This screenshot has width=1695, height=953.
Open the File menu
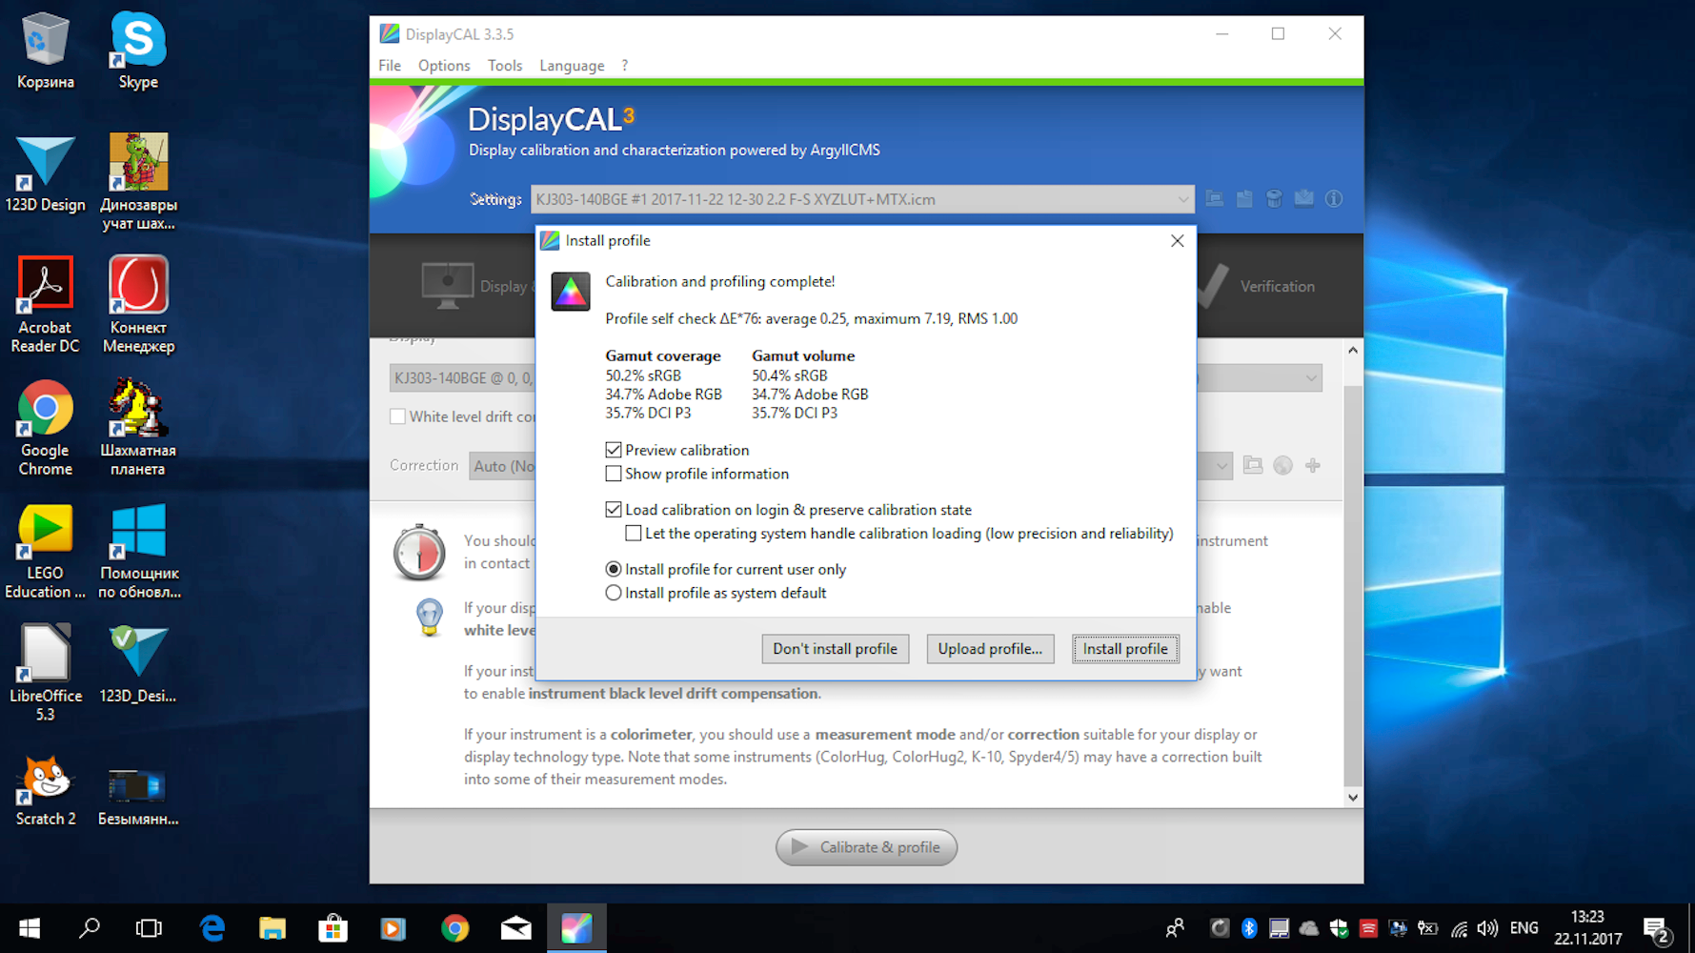[x=390, y=66]
